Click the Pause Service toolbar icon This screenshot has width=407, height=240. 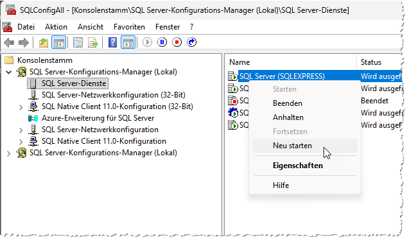click(x=162, y=42)
